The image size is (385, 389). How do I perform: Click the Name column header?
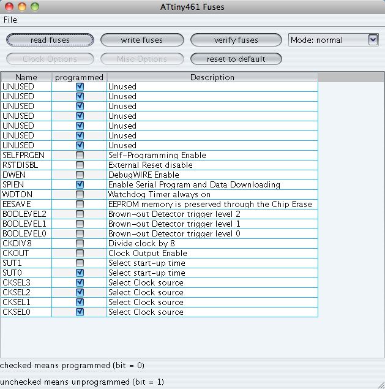pos(26,77)
